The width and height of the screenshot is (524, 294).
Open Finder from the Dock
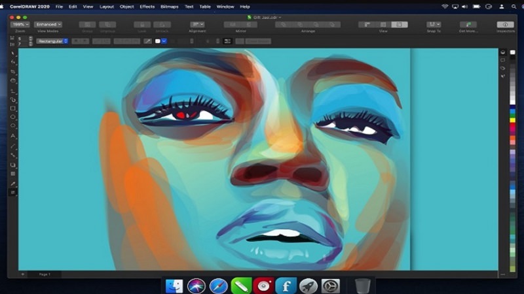pyautogui.click(x=174, y=286)
